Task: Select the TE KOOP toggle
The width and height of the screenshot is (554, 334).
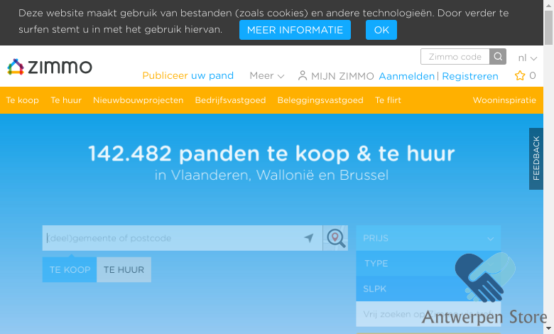Action: coord(70,269)
